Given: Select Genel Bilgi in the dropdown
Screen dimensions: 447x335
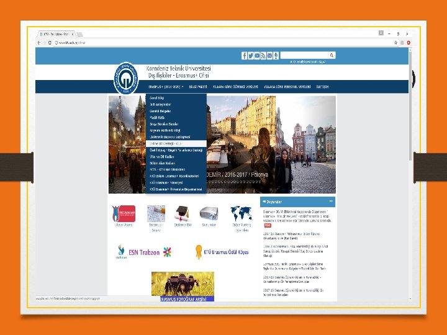Looking at the screenshot, I should pos(176,98).
